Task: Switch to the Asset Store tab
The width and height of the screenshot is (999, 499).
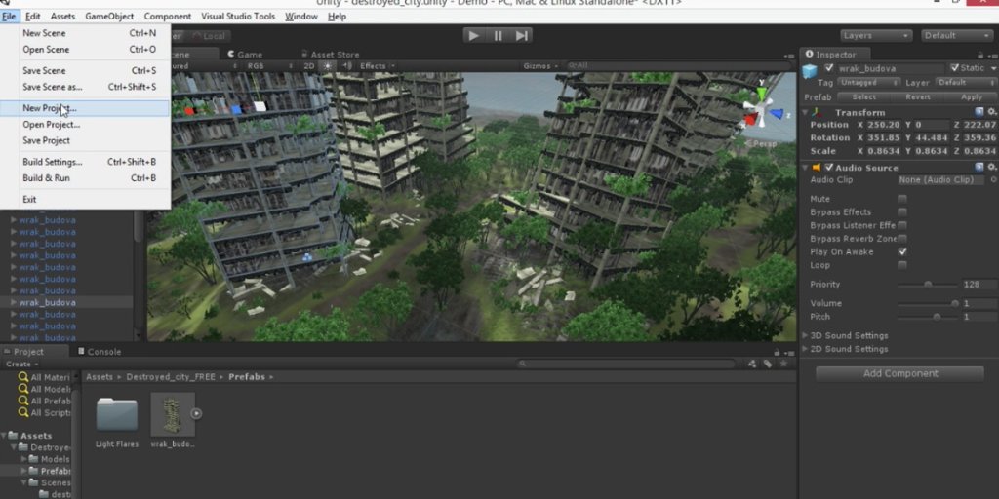Action: click(x=330, y=55)
